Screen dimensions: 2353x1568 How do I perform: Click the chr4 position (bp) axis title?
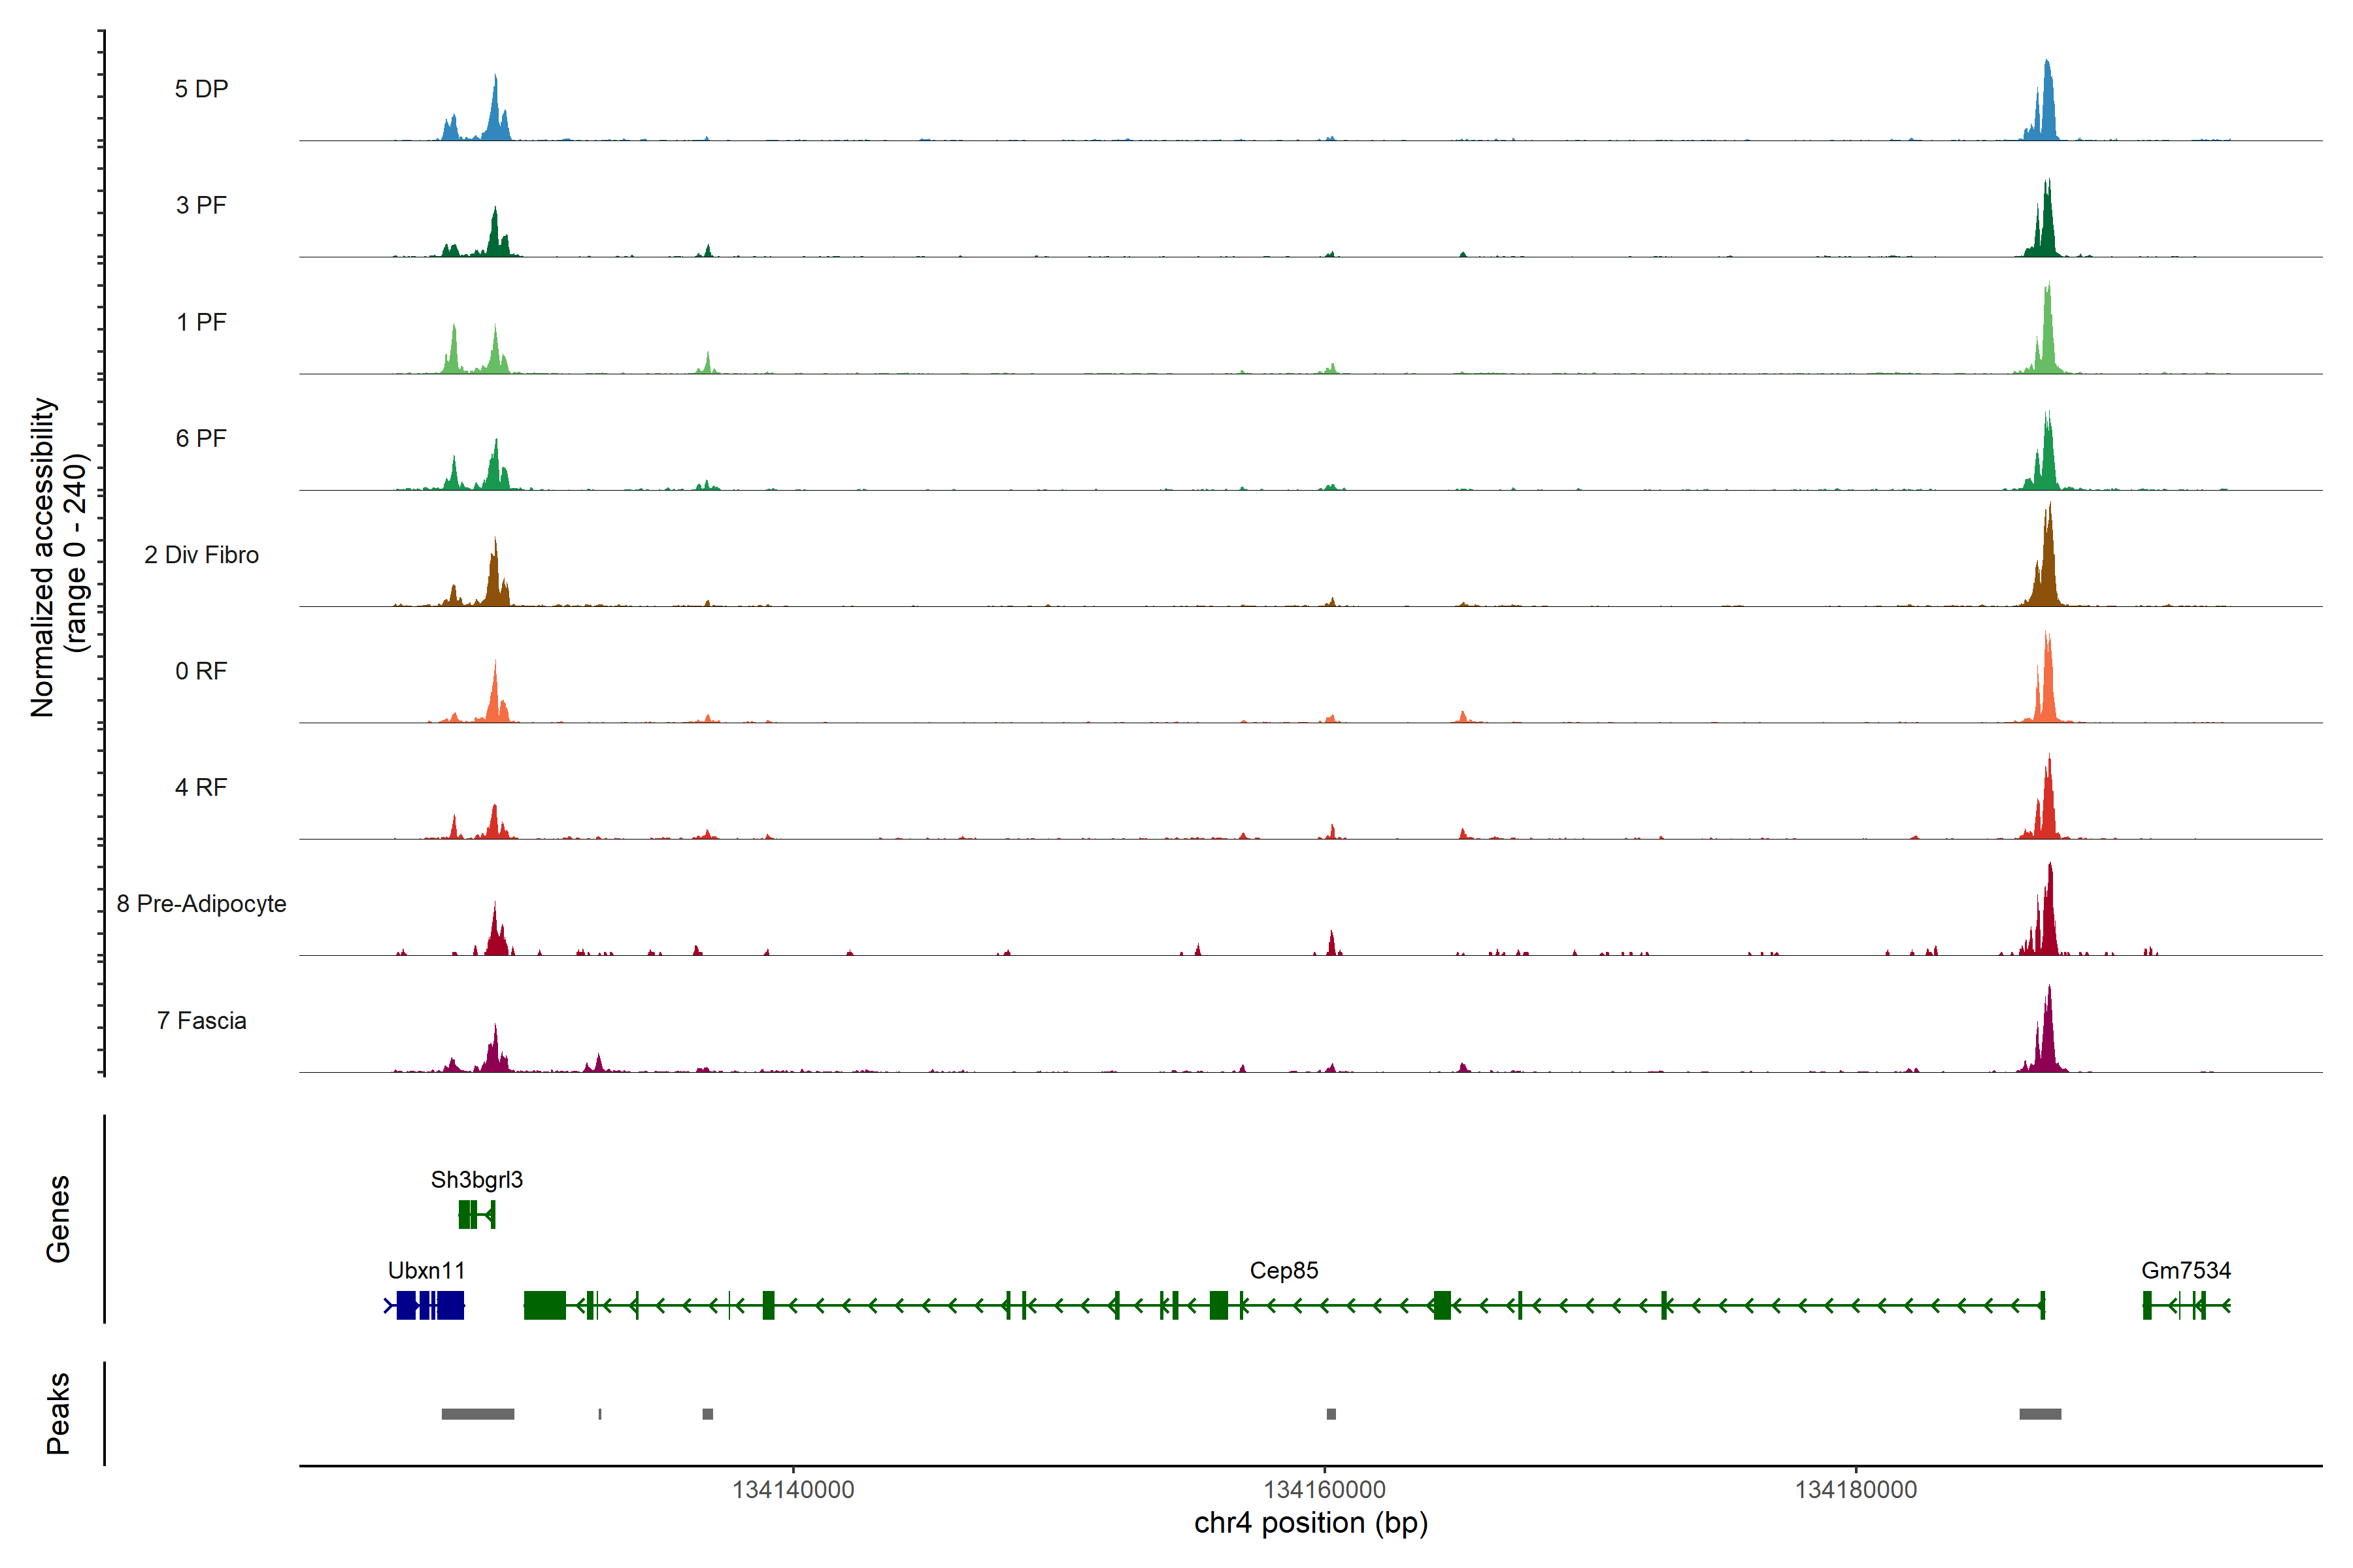point(1310,1523)
